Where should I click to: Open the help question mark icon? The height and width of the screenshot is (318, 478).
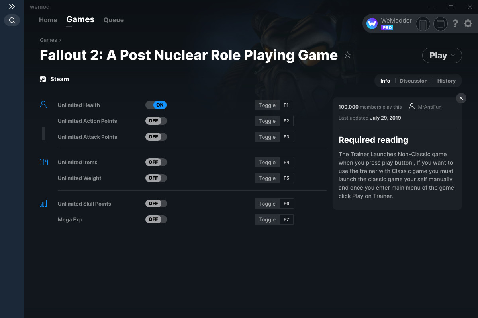pos(455,23)
